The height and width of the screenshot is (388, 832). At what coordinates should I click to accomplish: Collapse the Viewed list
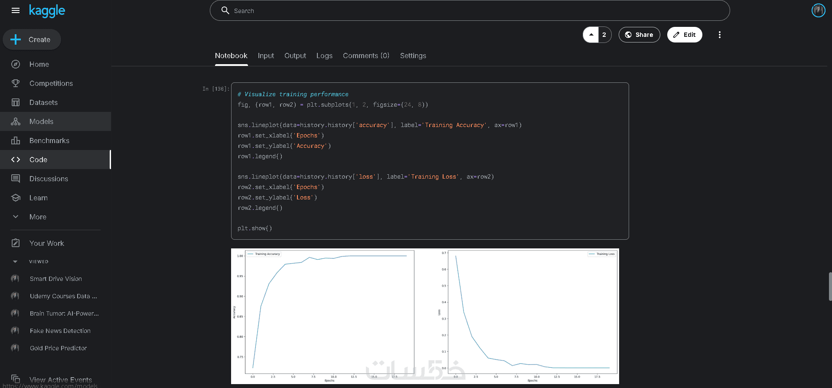point(15,261)
